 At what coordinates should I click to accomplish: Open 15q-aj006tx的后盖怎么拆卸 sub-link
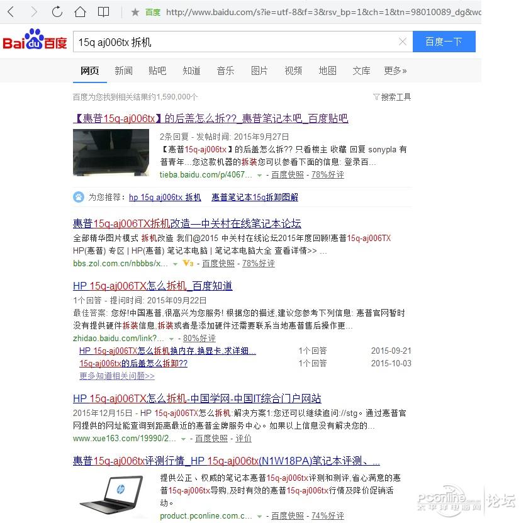133,364
